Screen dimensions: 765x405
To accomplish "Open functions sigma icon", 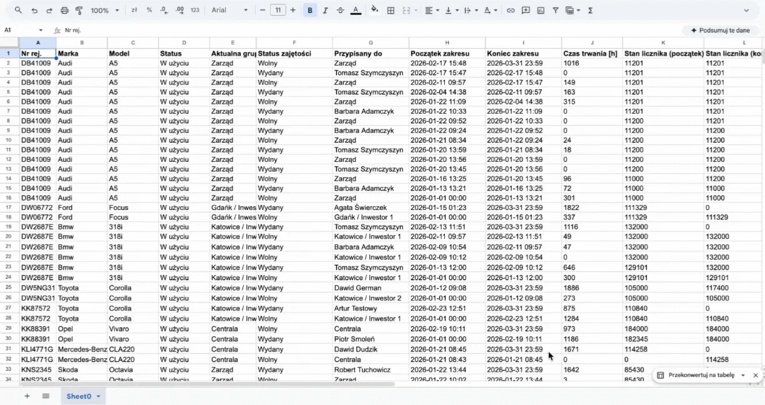I will [x=591, y=10].
